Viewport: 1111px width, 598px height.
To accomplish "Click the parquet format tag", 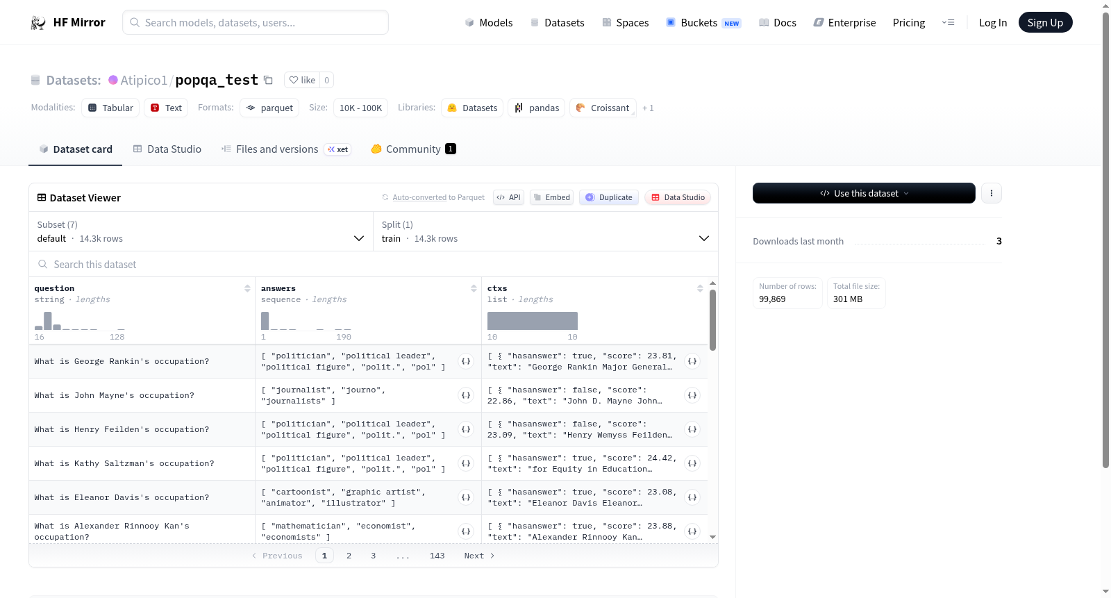I will click(269, 108).
